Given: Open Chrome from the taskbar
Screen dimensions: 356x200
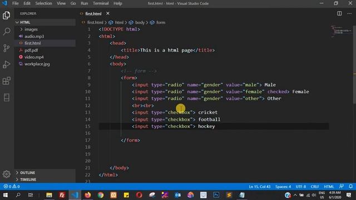Looking at the screenshot, I should tap(101, 195).
